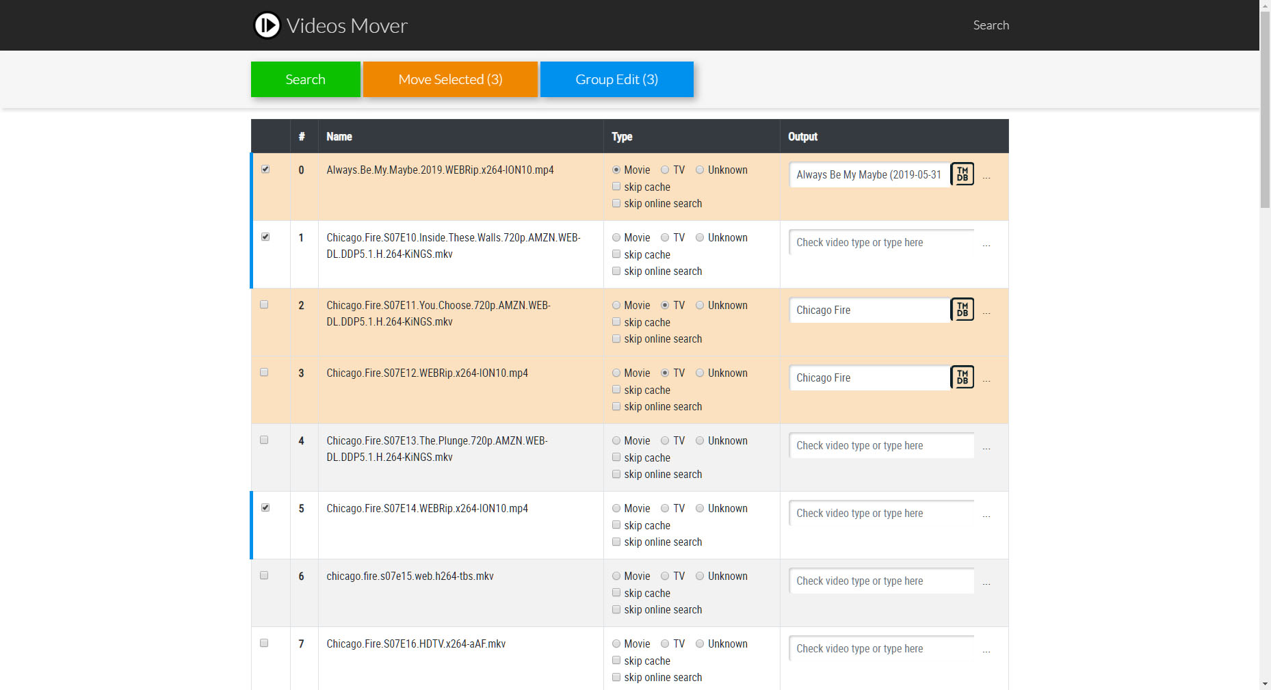Focus output field for row 4 S07E13
Viewport: 1271px width, 690px height.
tap(882, 445)
